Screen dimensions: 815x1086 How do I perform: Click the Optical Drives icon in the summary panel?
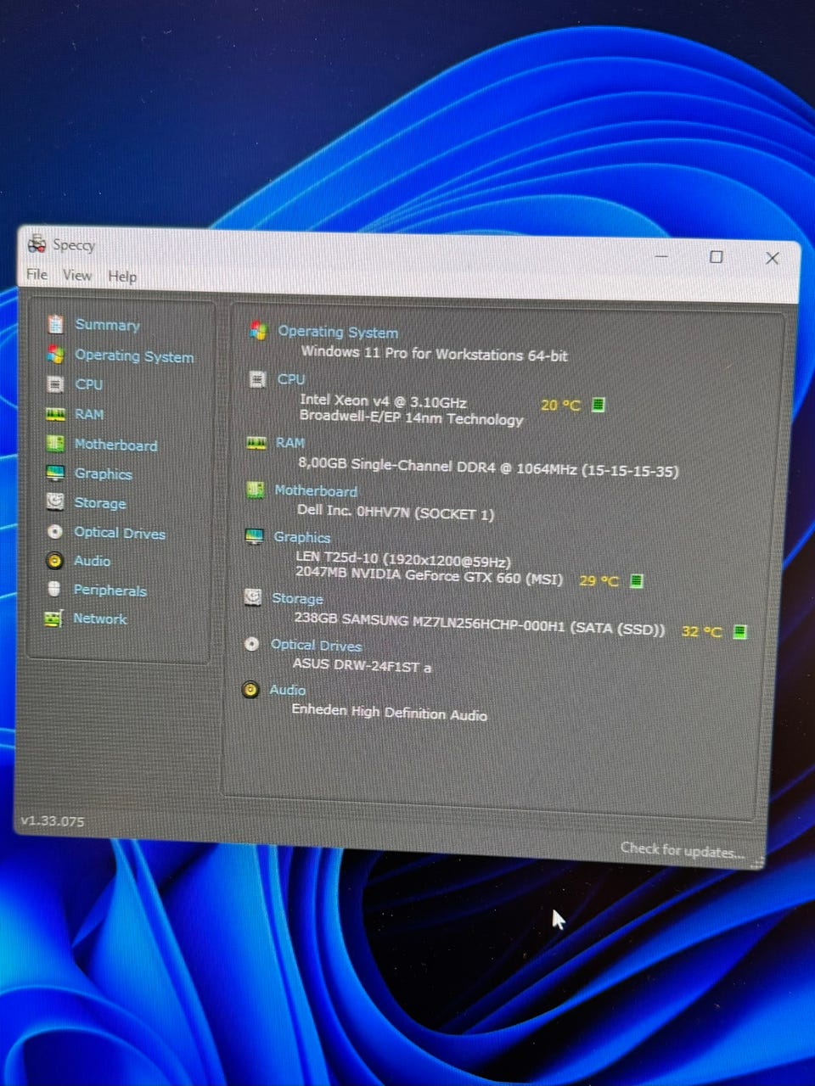(x=251, y=644)
